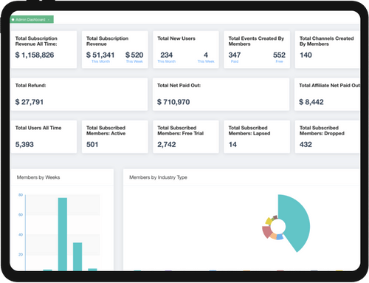Screen dimensions: 369x283
Task: Click the 'Total Net Paid Out:' heading
Action: click(x=179, y=86)
